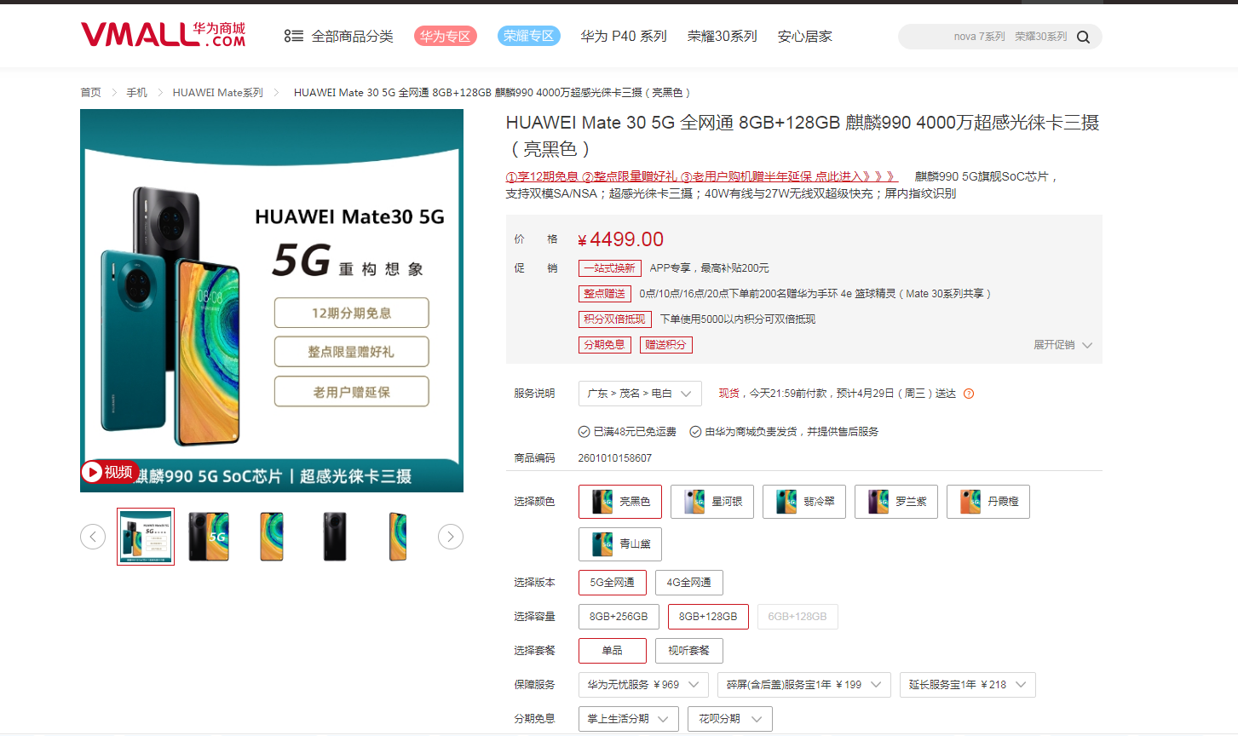Image resolution: width=1238 pixels, height=736 pixels.
Task: Play the product video
Action: pyautogui.click(x=108, y=472)
